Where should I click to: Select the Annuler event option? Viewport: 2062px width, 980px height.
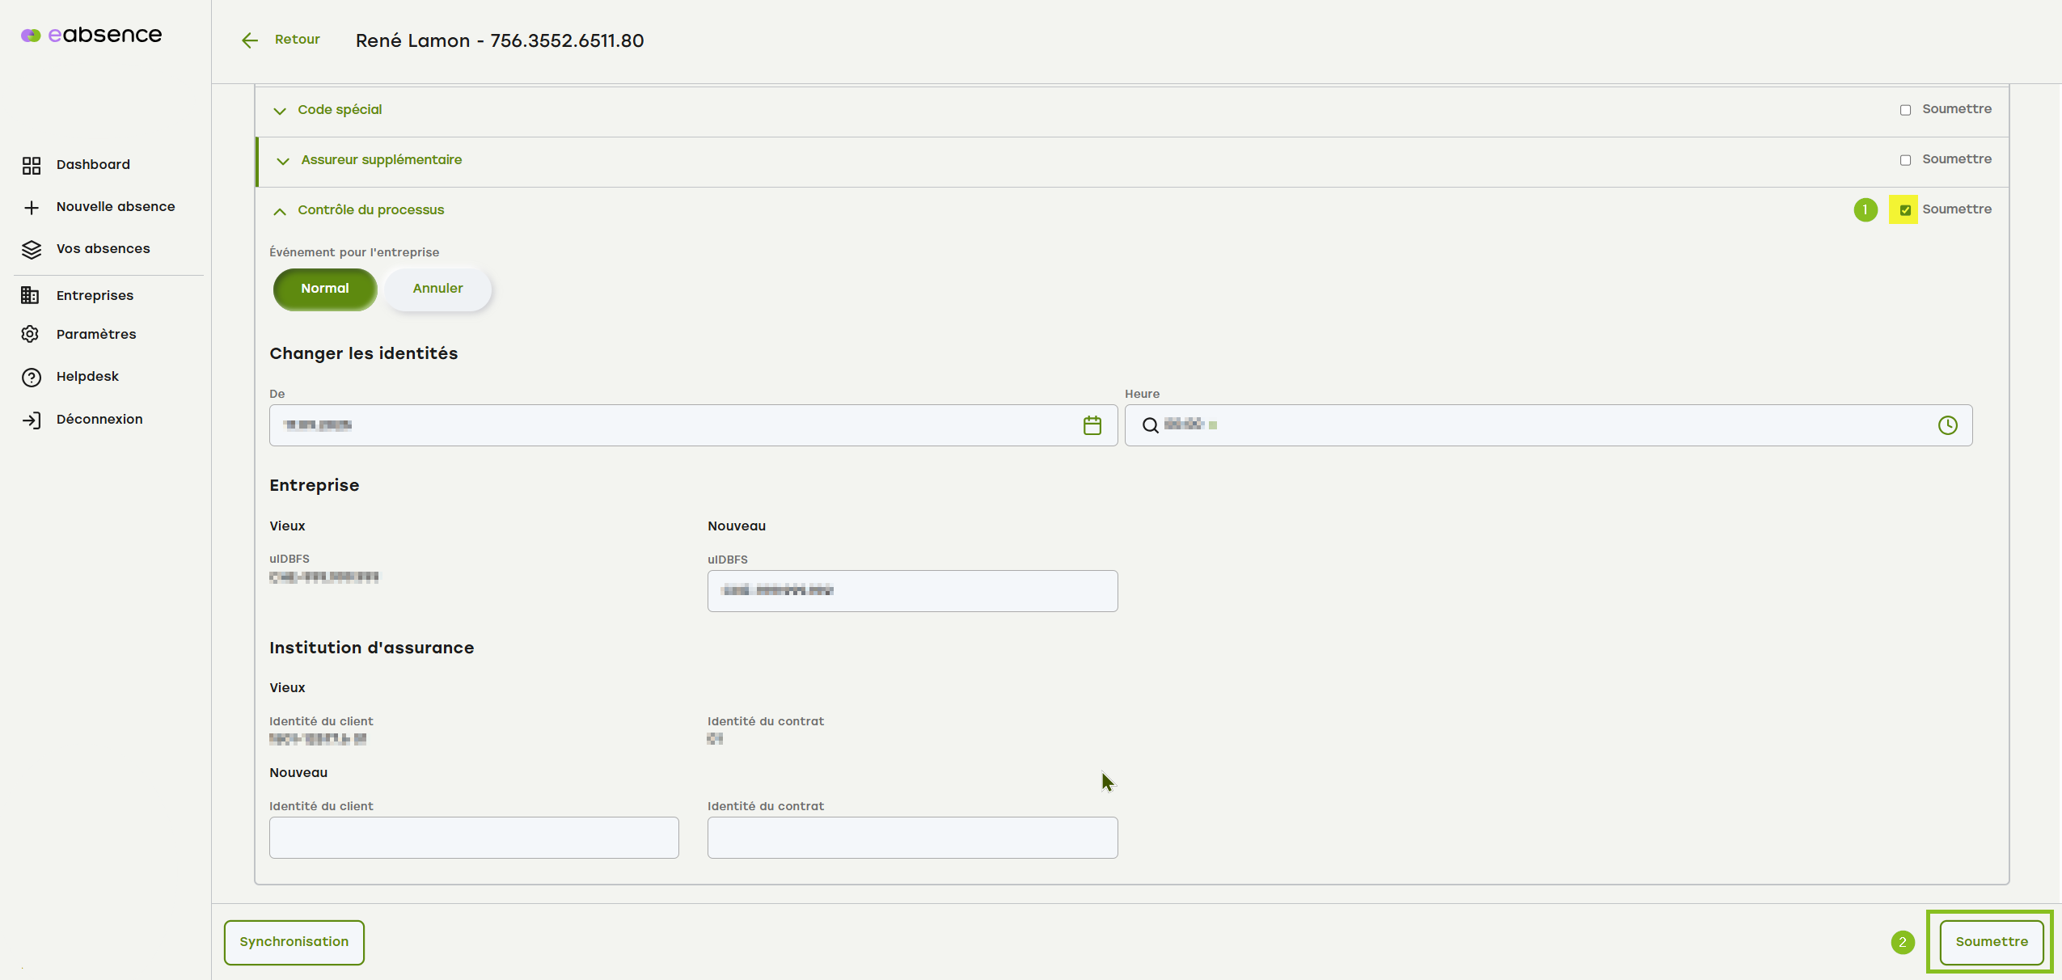(x=437, y=289)
